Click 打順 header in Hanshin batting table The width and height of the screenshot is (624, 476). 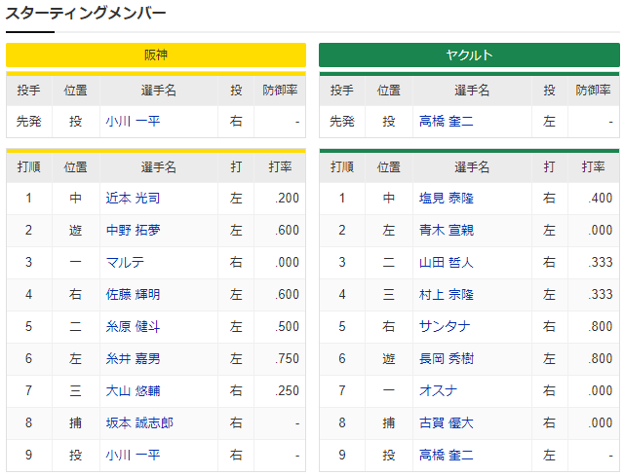pos(28,166)
